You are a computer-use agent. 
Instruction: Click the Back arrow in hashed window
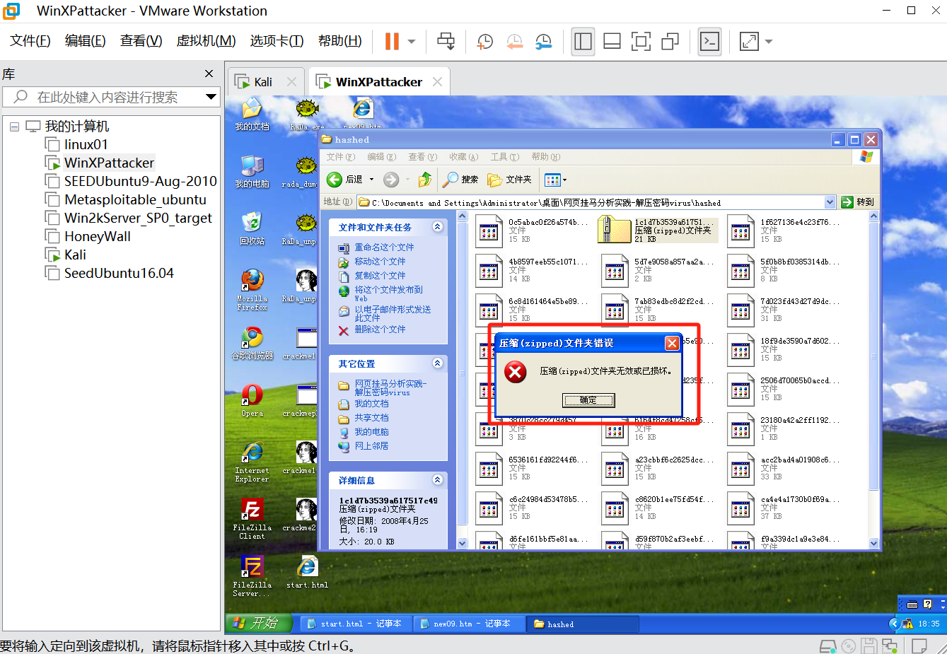point(345,180)
